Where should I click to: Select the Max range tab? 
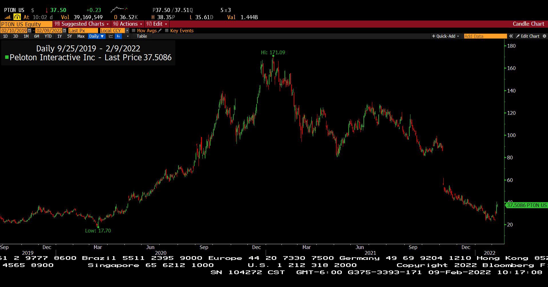click(x=81, y=36)
